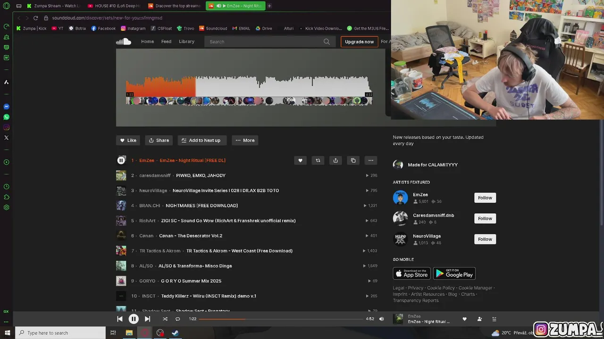Play Cønan - The Desecrator Vol.2
Viewport: 604px width, 339px height.
tap(191, 236)
